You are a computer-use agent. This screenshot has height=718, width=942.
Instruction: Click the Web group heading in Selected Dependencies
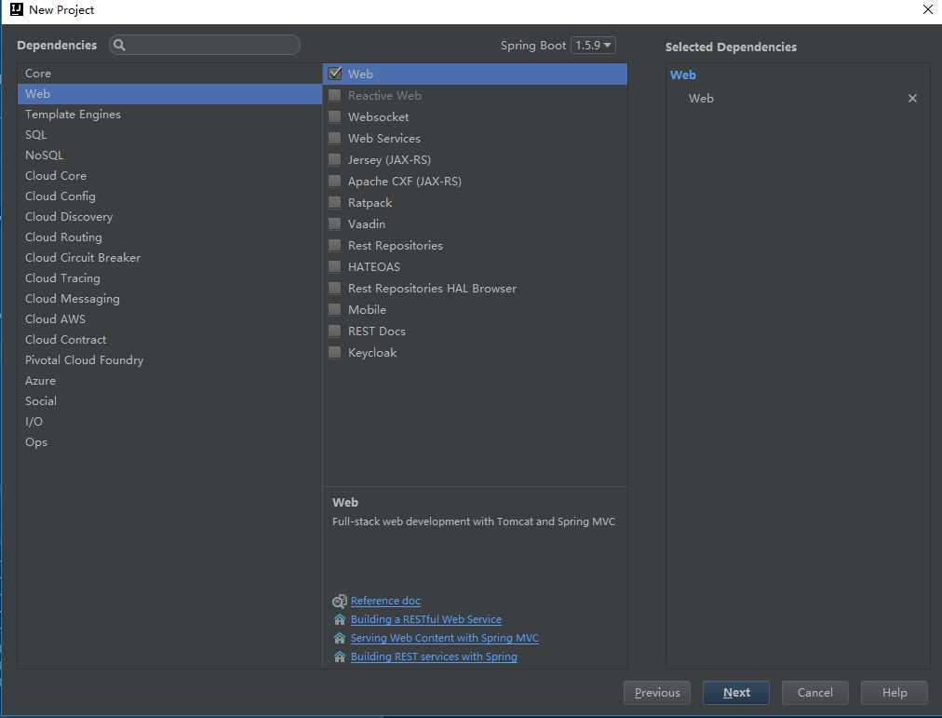[683, 75]
